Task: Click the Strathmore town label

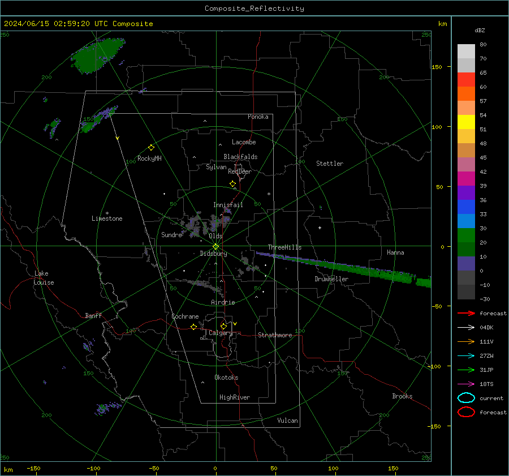Action: click(275, 335)
